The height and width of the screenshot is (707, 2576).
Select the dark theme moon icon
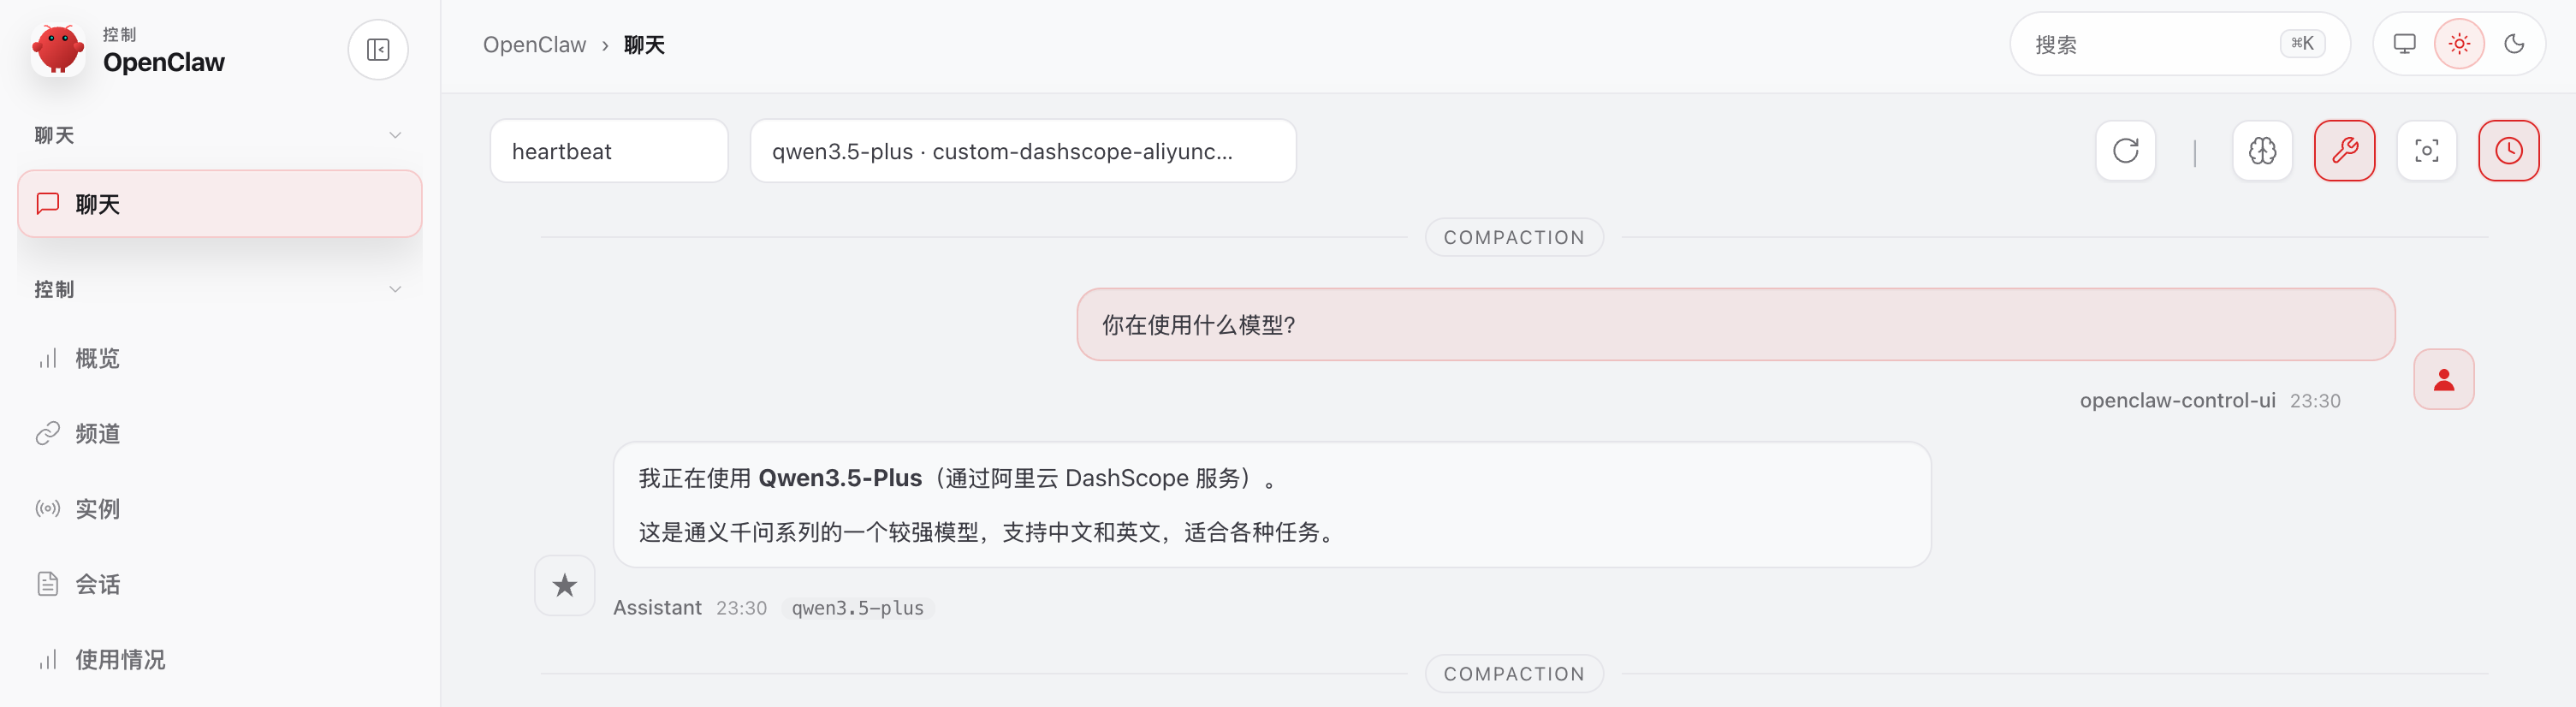2514,44
